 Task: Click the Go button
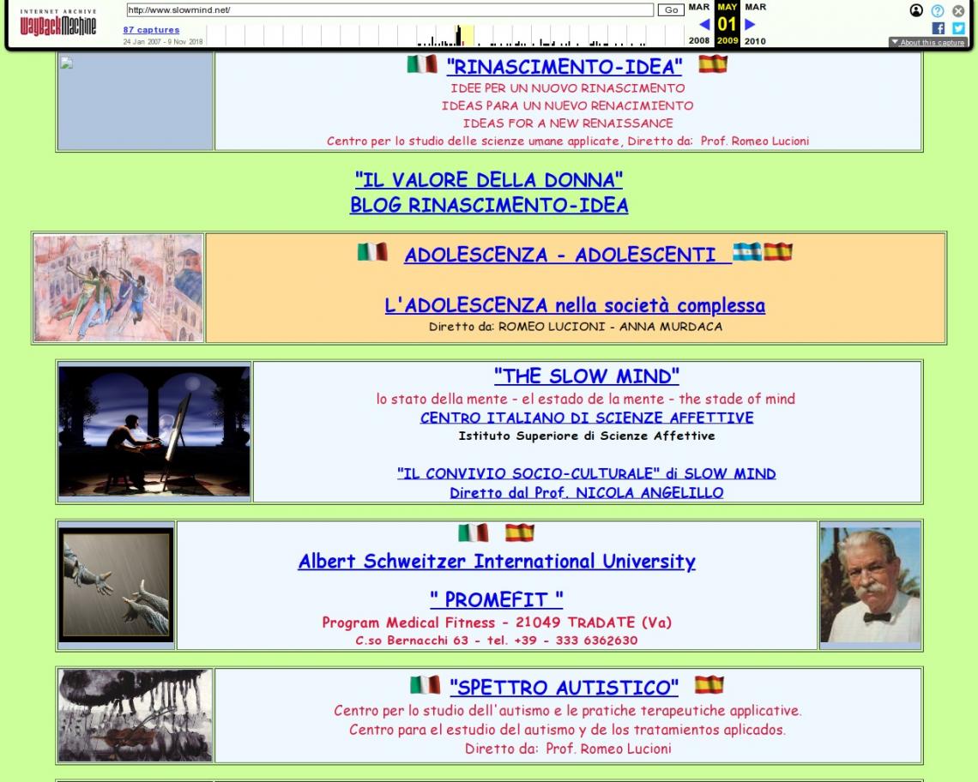coord(671,10)
